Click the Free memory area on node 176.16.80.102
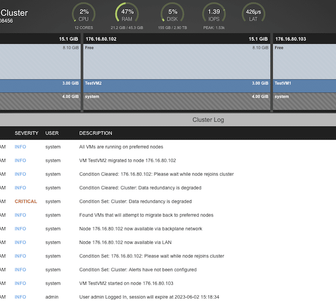Viewport: 336px width, 301px height. 177,61
